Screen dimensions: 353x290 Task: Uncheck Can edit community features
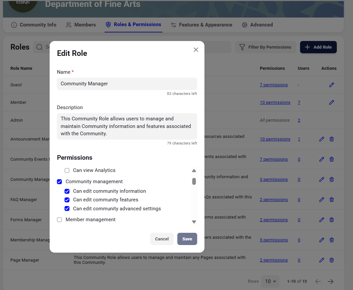pyautogui.click(x=67, y=200)
